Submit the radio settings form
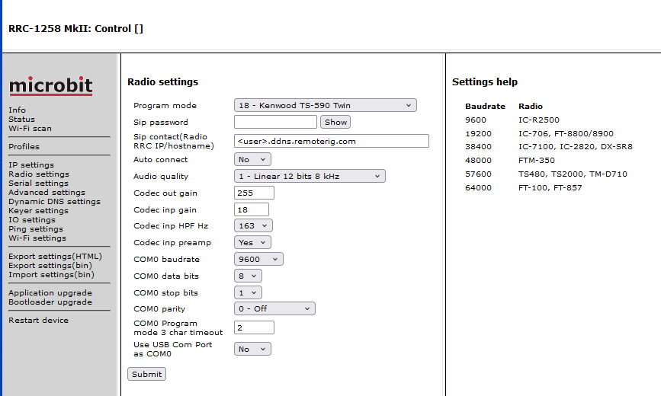This screenshot has width=661, height=396. click(x=146, y=375)
